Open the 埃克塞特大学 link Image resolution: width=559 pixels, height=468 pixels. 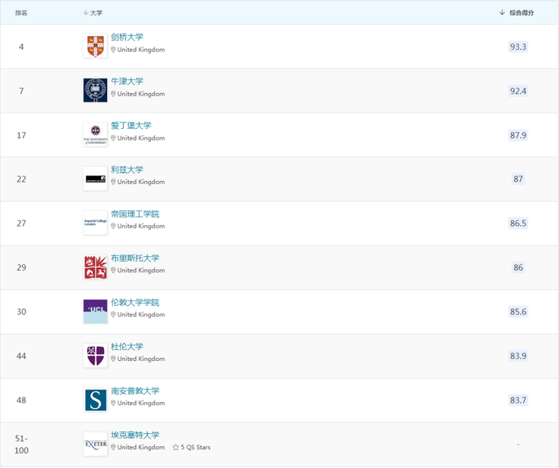point(135,435)
